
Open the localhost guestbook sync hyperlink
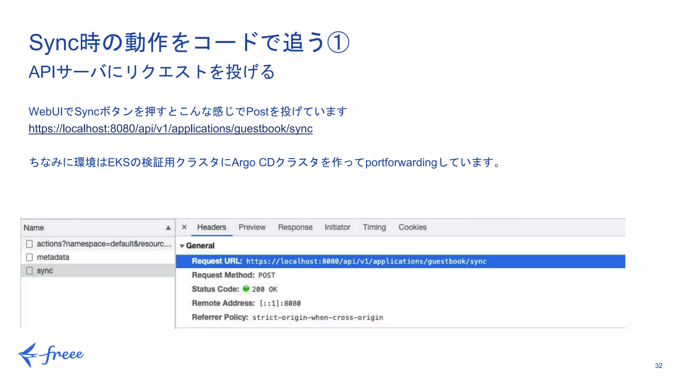pos(171,128)
